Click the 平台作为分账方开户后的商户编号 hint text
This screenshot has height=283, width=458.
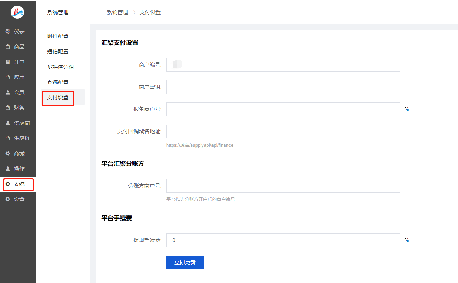click(201, 200)
